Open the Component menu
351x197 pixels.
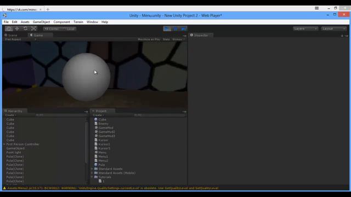[61, 22]
